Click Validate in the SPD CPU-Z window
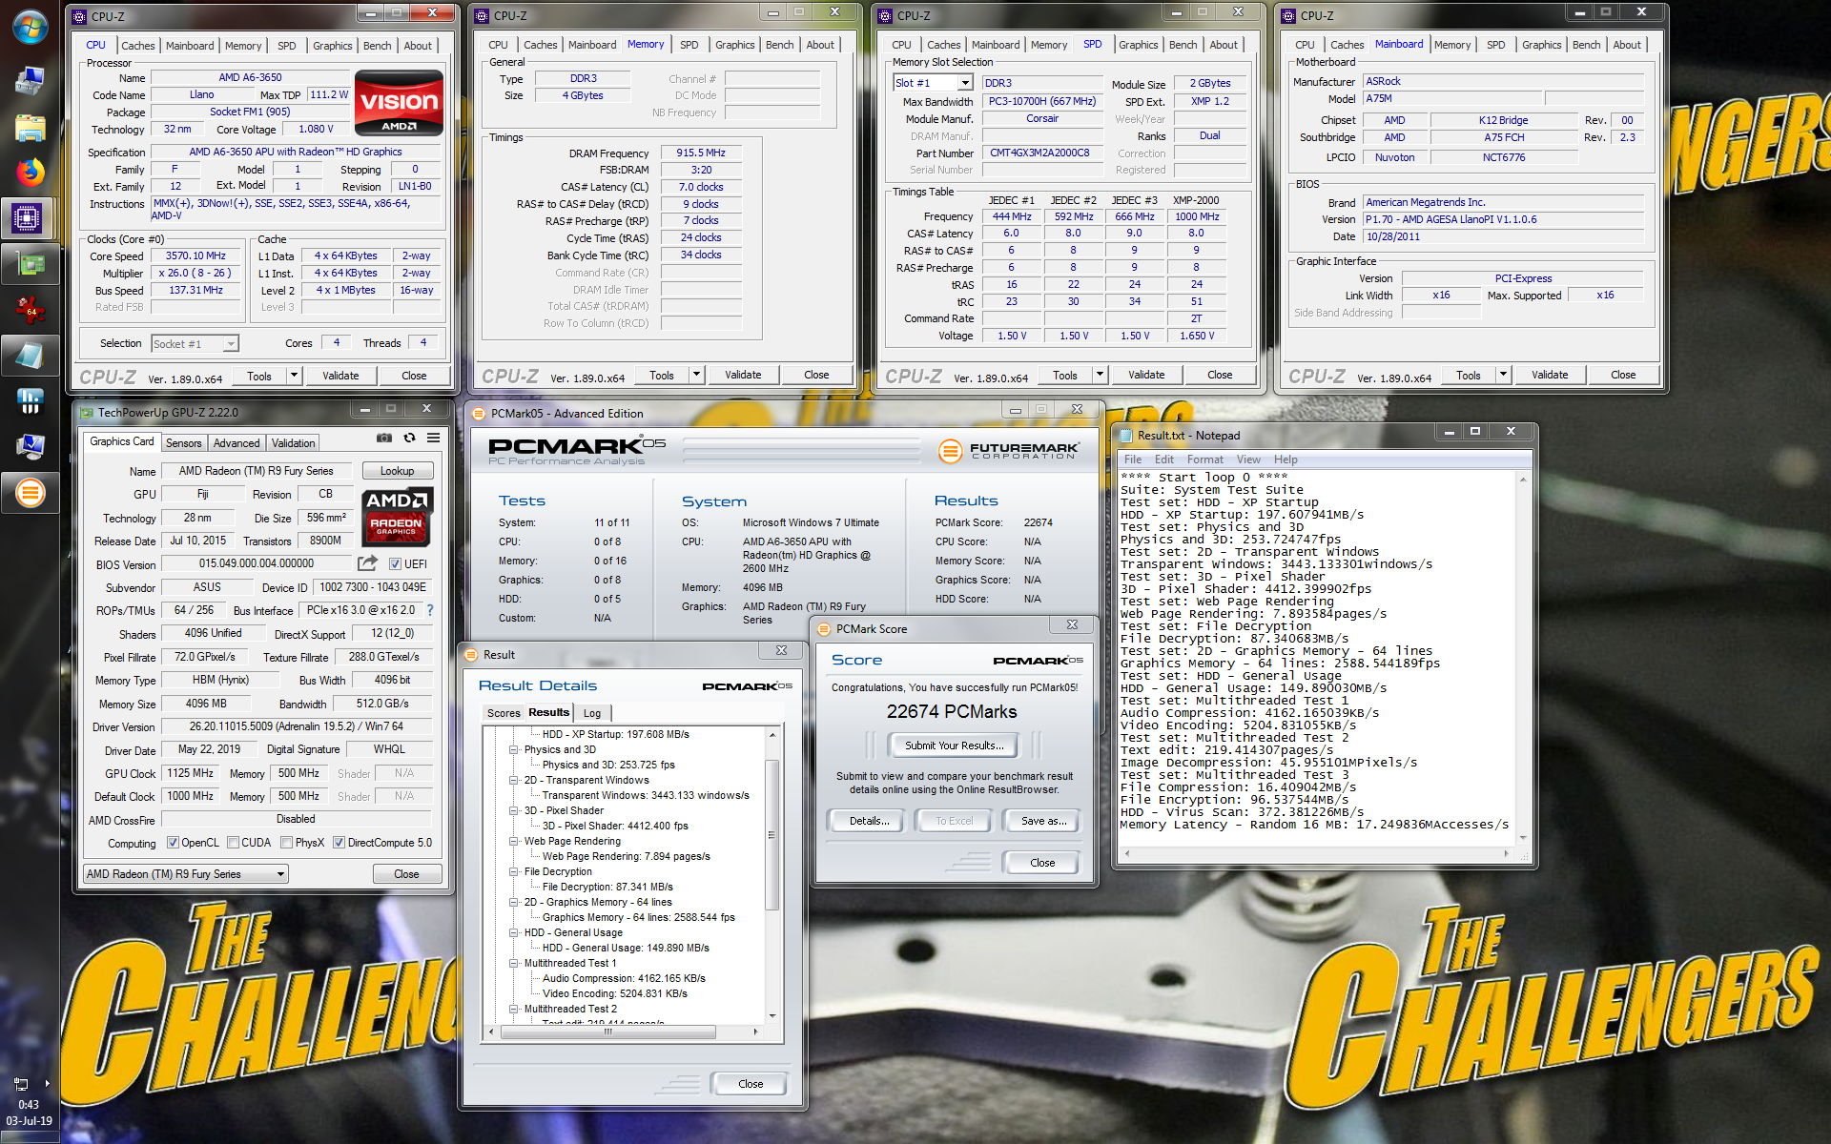 point(1146,375)
